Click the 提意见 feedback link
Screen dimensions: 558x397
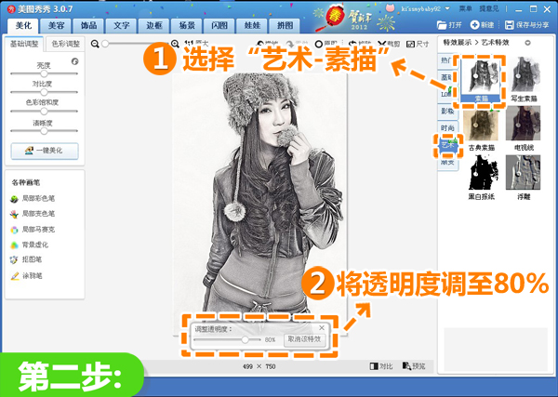(489, 8)
